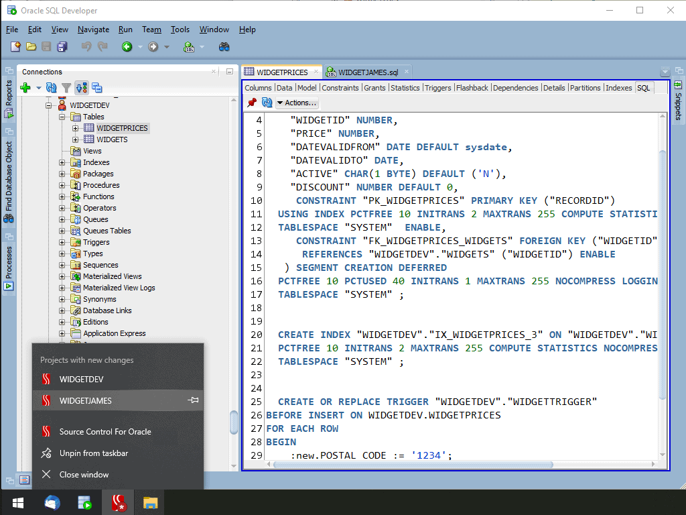Click the Save All toolbar icon
Image resolution: width=686 pixels, height=515 pixels.
62,47
